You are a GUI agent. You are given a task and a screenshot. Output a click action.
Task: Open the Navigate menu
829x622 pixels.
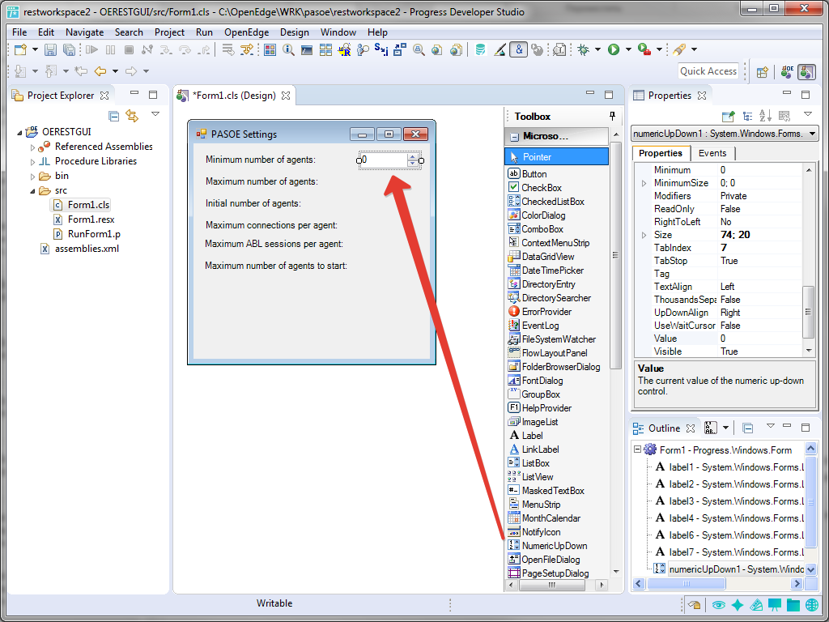click(84, 32)
